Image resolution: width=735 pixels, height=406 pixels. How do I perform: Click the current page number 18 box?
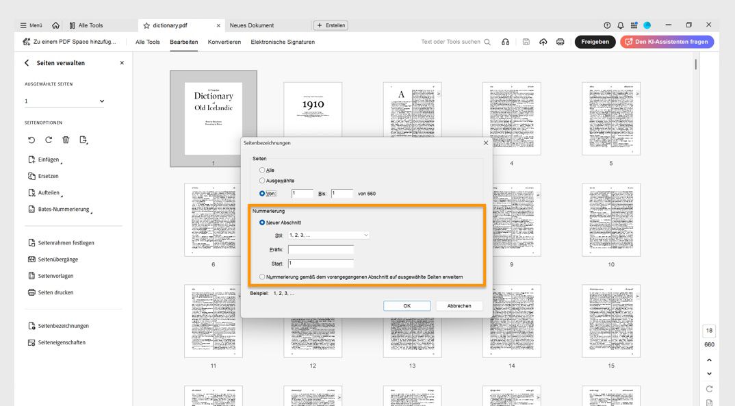(709, 331)
